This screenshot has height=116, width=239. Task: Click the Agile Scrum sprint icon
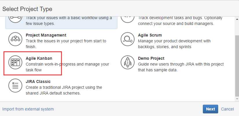point(128,39)
